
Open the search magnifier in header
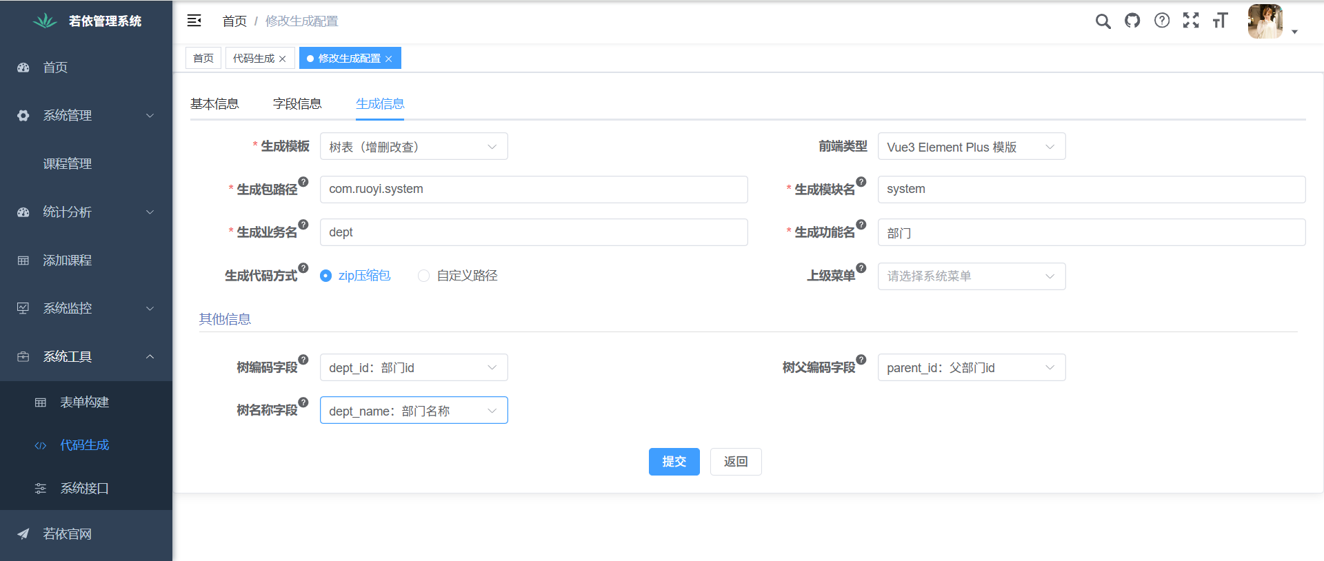pyautogui.click(x=1103, y=21)
